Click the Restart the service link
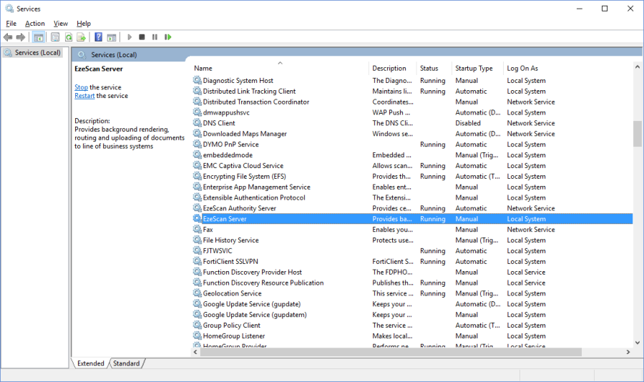The image size is (644, 382). coord(84,96)
